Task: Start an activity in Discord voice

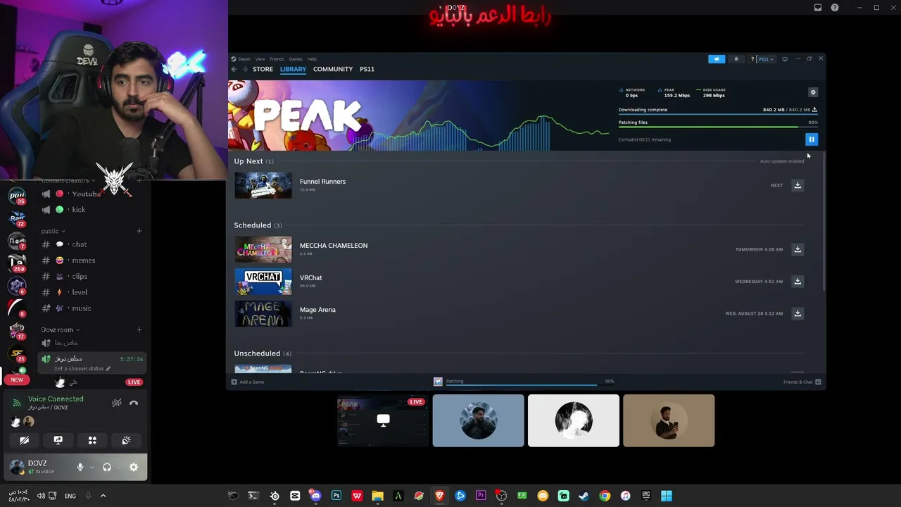Action: [92, 440]
